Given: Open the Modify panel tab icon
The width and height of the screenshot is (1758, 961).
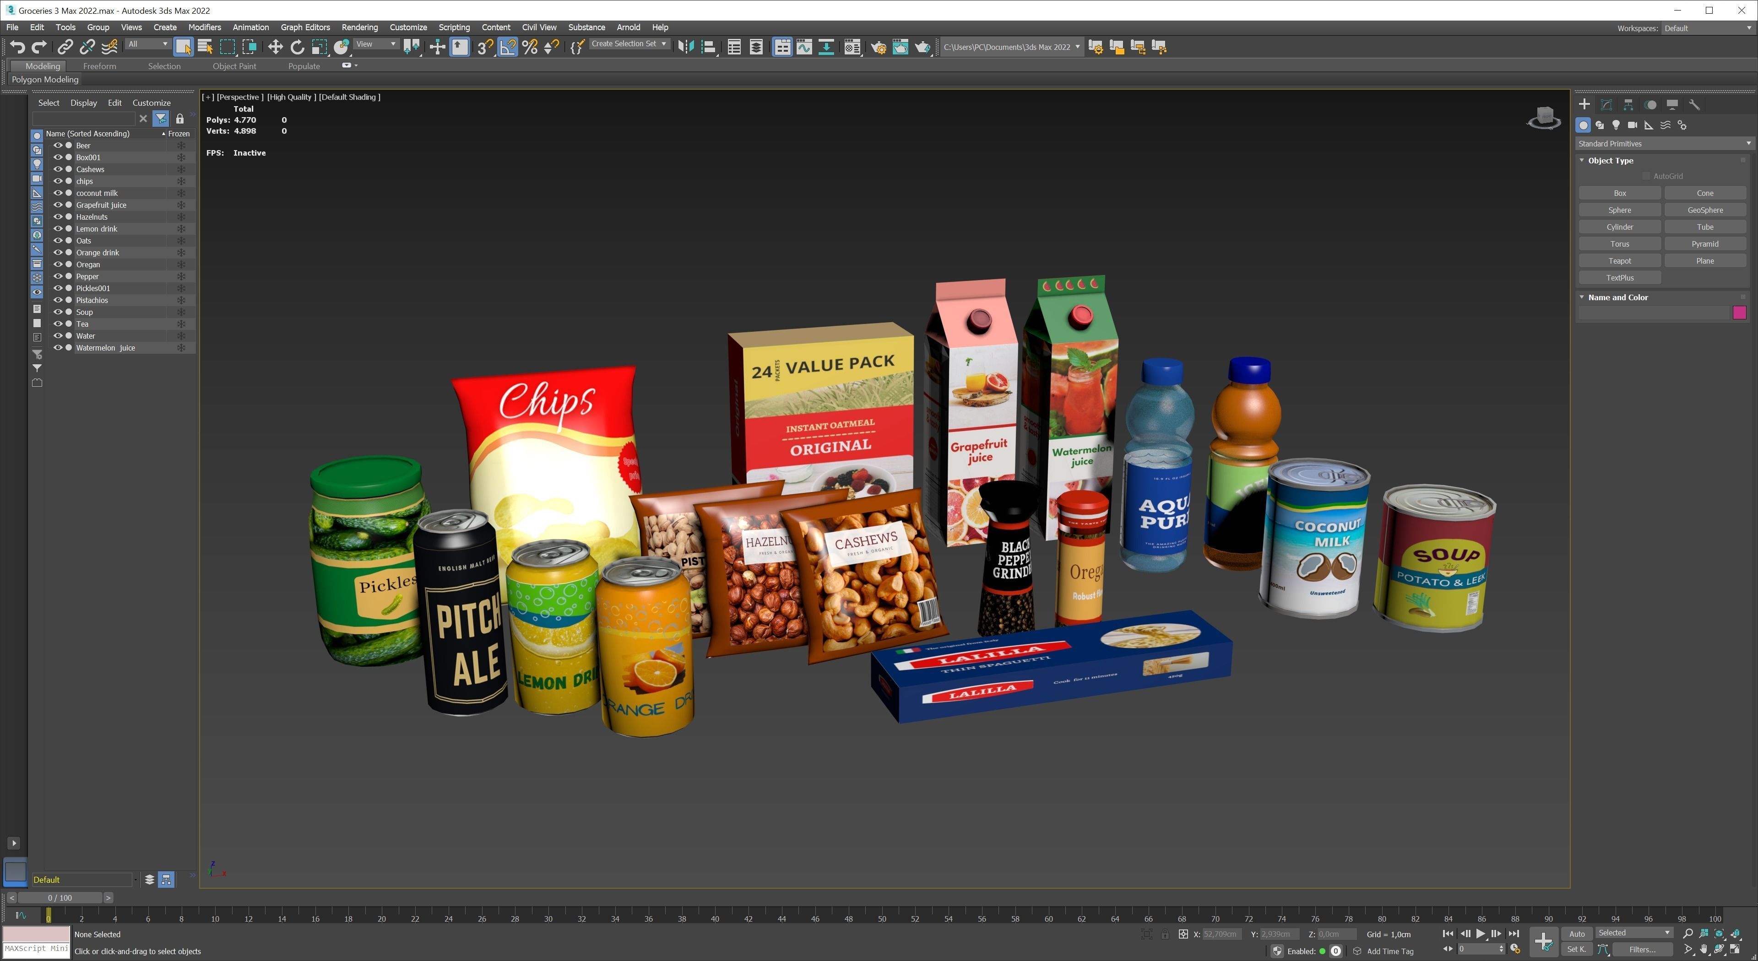Looking at the screenshot, I should 1606,104.
